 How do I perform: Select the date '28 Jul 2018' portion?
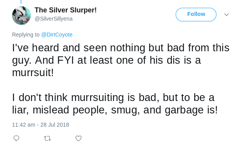(x=55, y=125)
